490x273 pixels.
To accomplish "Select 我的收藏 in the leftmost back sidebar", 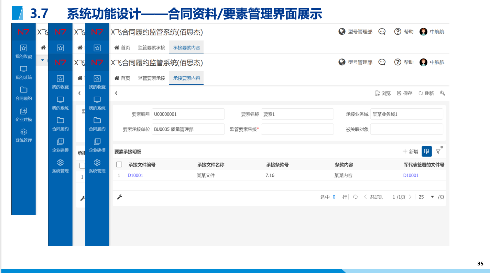I will coord(23,51).
